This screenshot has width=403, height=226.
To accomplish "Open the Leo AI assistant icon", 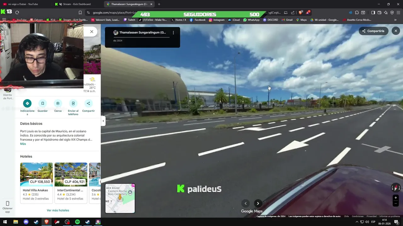I will click(x=386, y=13).
